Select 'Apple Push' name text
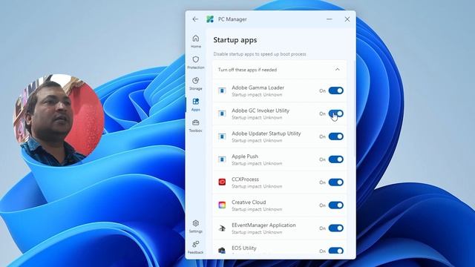This screenshot has width=475, height=267. [245, 156]
